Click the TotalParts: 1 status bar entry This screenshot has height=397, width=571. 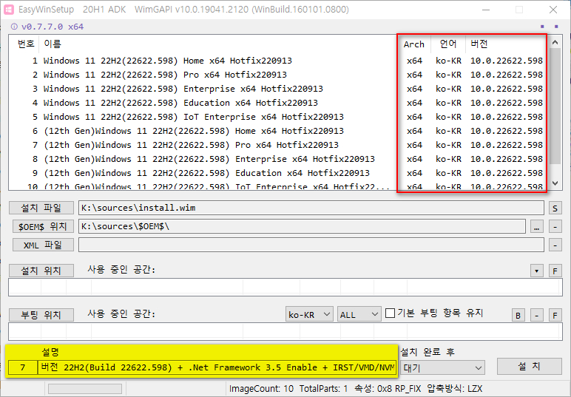[323, 389]
